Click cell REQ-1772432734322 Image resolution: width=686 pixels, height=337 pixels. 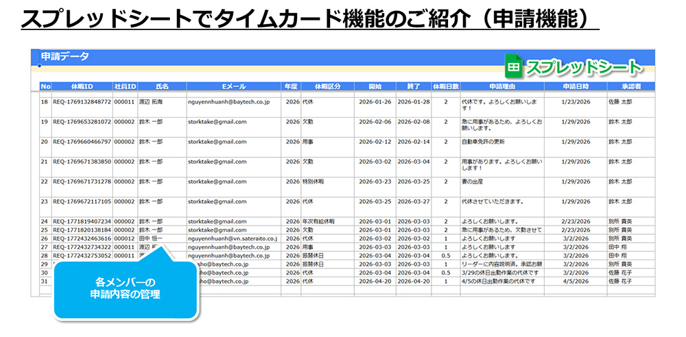(82, 247)
